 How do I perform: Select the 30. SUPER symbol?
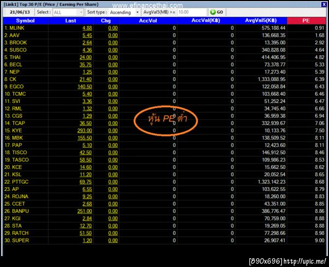coord(16,241)
